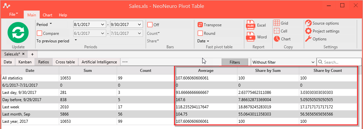Copy Grid icon in Copy group
The height and width of the screenshot is (129, 363).
(277, 23)
